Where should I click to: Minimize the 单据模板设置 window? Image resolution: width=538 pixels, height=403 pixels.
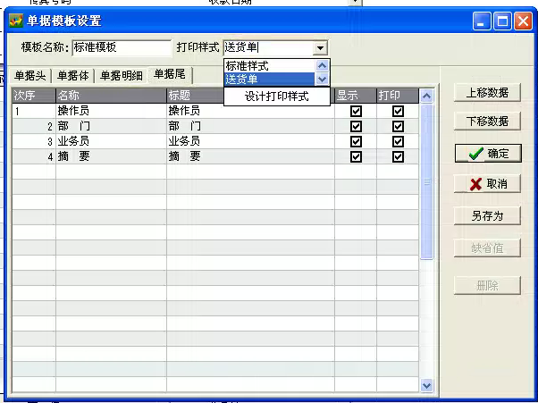(482, 21)
